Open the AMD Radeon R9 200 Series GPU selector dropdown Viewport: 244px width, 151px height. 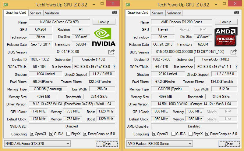coord(160,143)
